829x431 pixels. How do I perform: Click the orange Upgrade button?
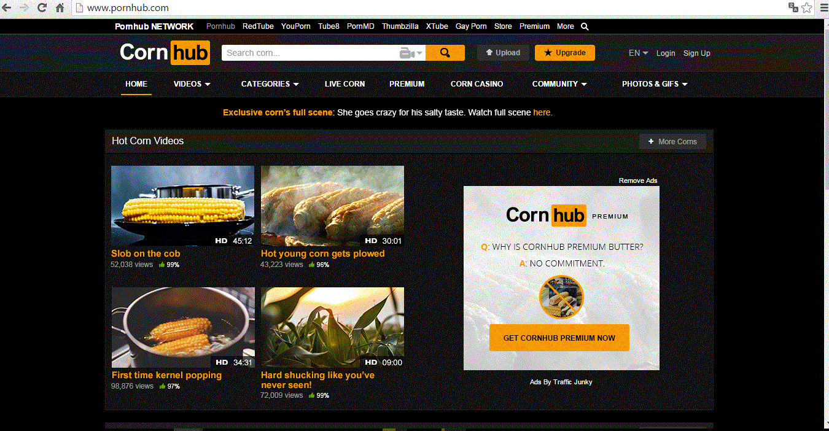565,53
